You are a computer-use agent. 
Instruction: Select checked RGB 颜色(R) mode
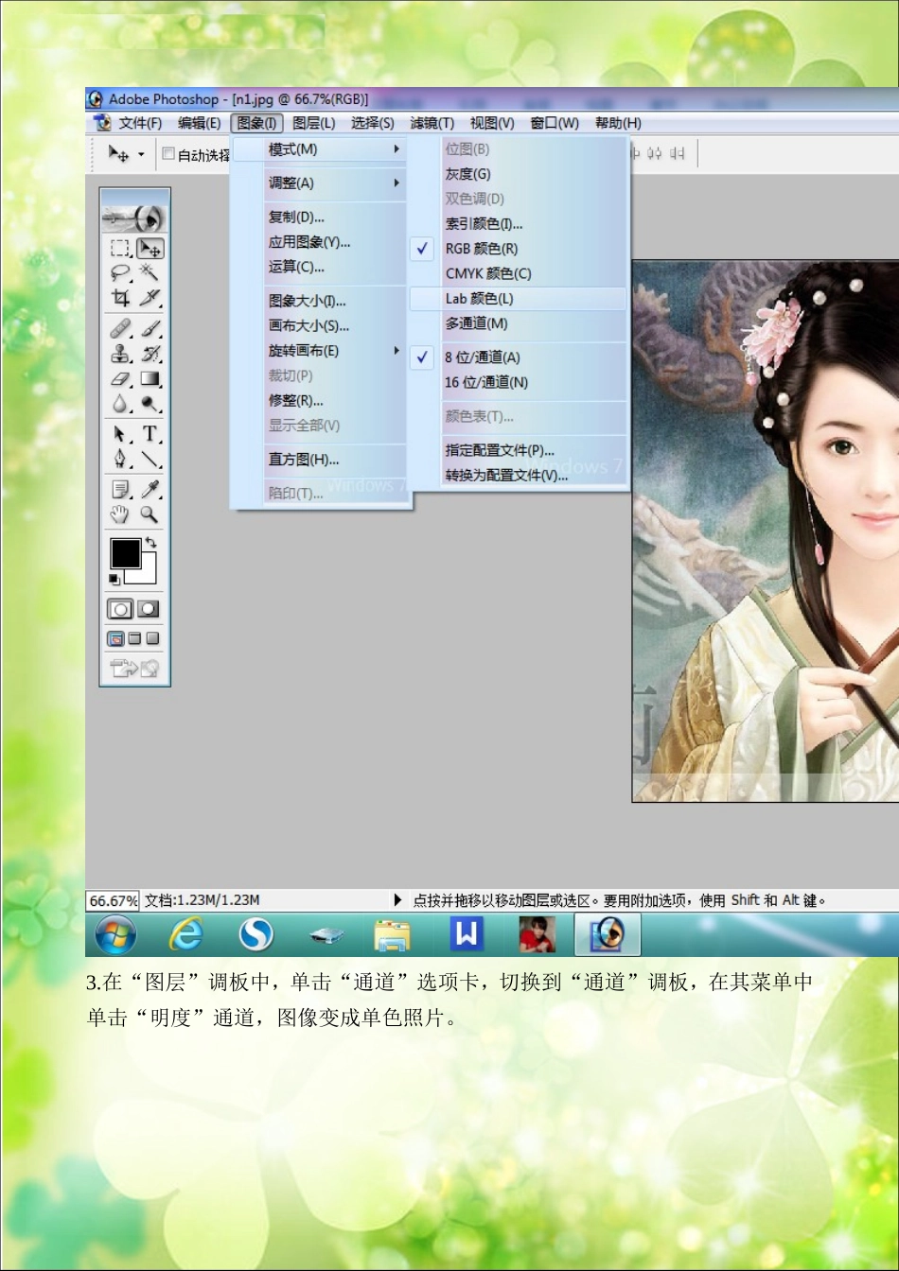[519, 249]
